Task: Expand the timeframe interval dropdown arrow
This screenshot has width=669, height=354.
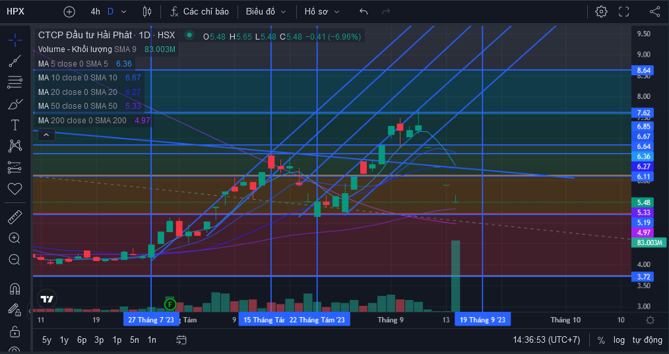Action: tap(124, 11)
